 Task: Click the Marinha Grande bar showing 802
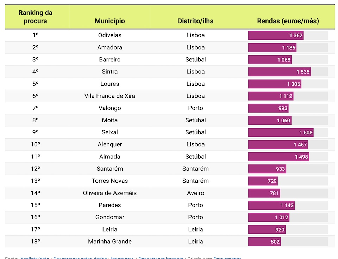click(x=264, y=242)
